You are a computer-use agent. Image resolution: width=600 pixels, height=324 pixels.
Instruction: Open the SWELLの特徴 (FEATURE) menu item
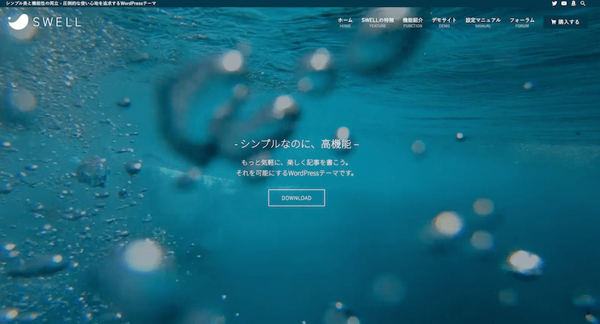[x=378, y=22]
